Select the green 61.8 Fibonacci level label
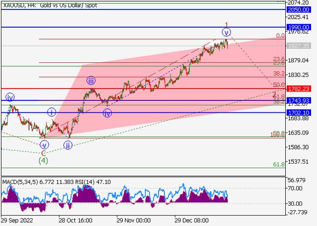The height and width of the screenshot is (226, 317). (x=279, y=165)
